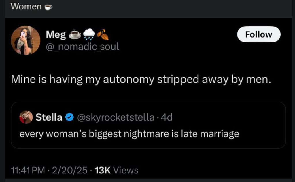Click the Women title text at top

pos(26,7)
